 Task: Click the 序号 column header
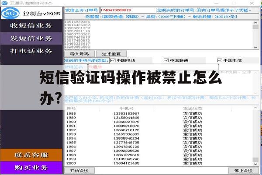71,108
